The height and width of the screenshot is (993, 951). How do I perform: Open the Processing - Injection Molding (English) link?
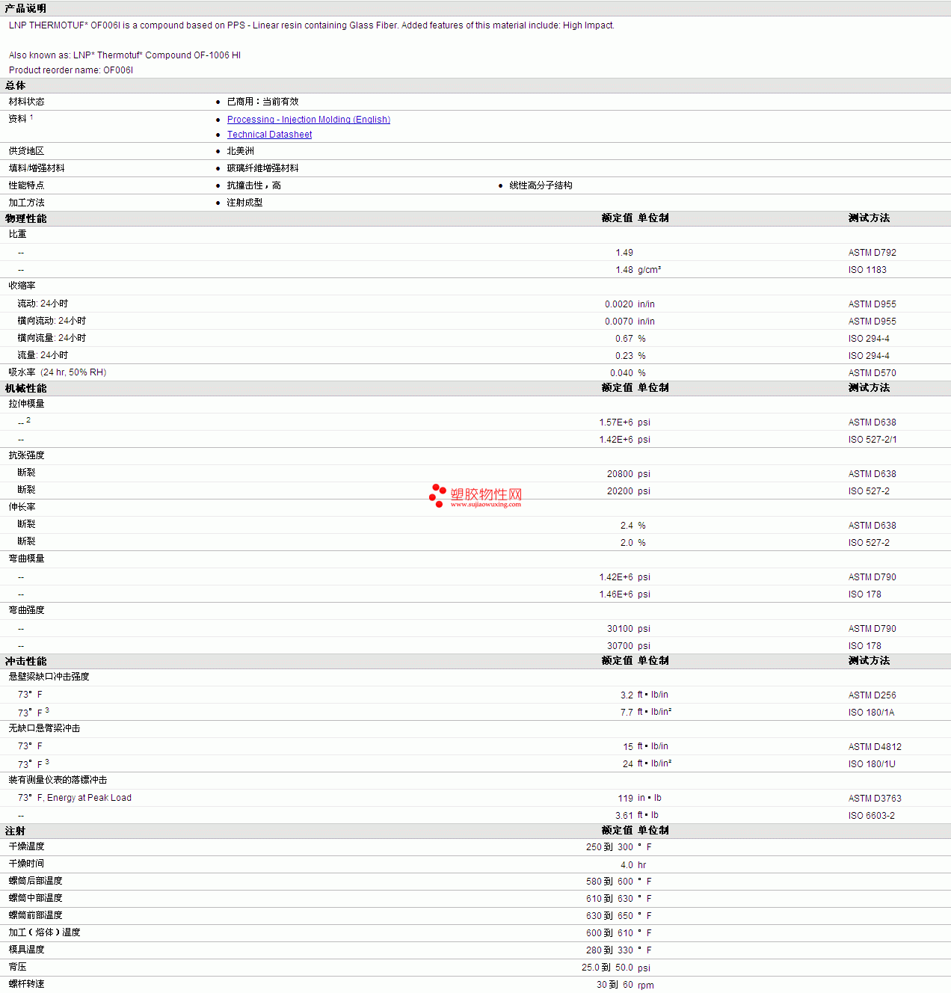click(x=309, y=120)
